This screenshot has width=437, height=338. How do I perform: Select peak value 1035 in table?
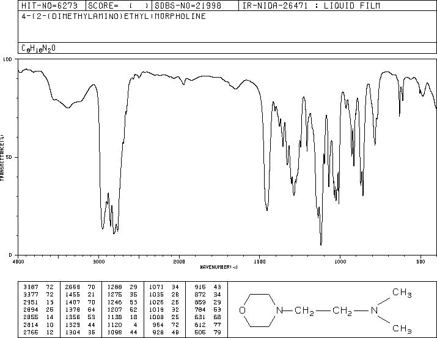click(x=156, y=295)
